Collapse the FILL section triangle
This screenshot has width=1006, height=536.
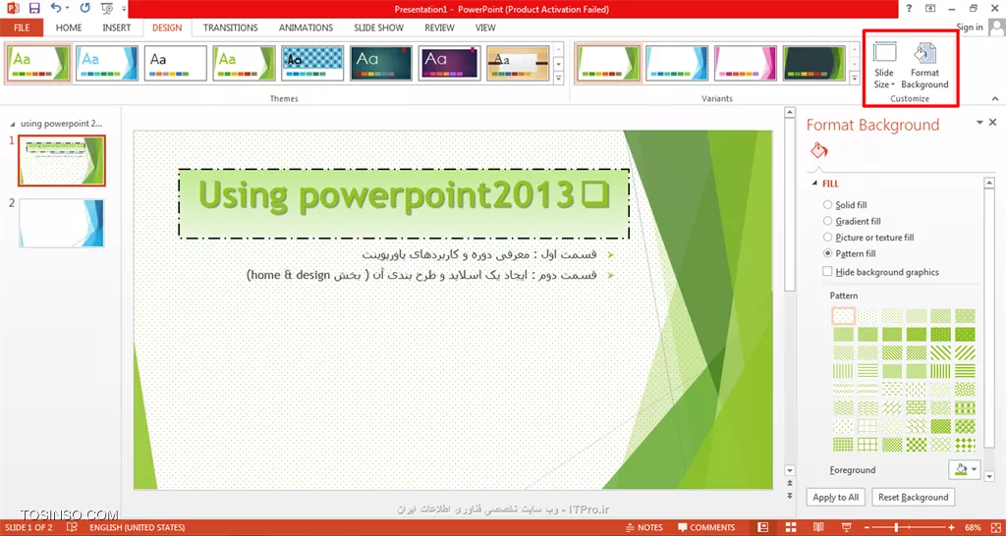pyautogui.click(x=814, y=184)
